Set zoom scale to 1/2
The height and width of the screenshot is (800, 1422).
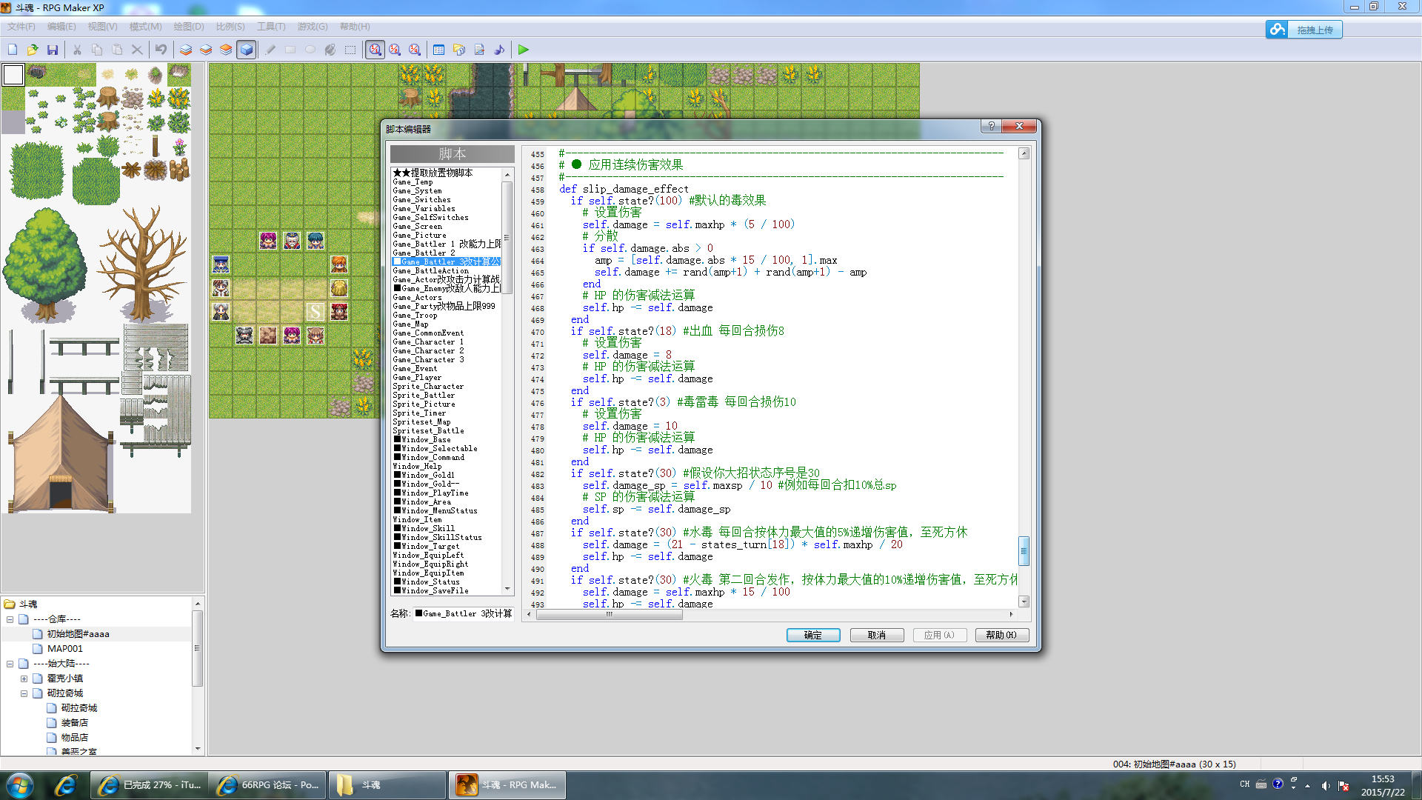395,50
